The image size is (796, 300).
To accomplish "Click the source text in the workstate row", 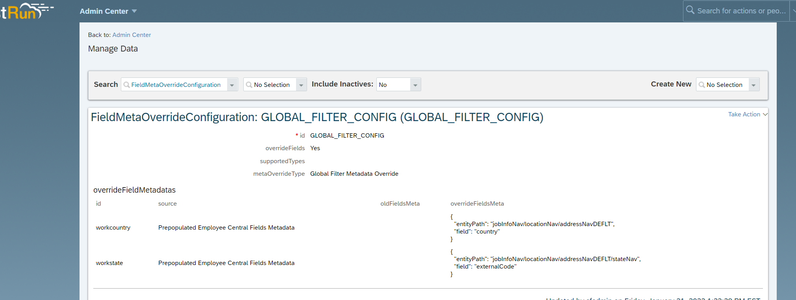I will (226, 263).
